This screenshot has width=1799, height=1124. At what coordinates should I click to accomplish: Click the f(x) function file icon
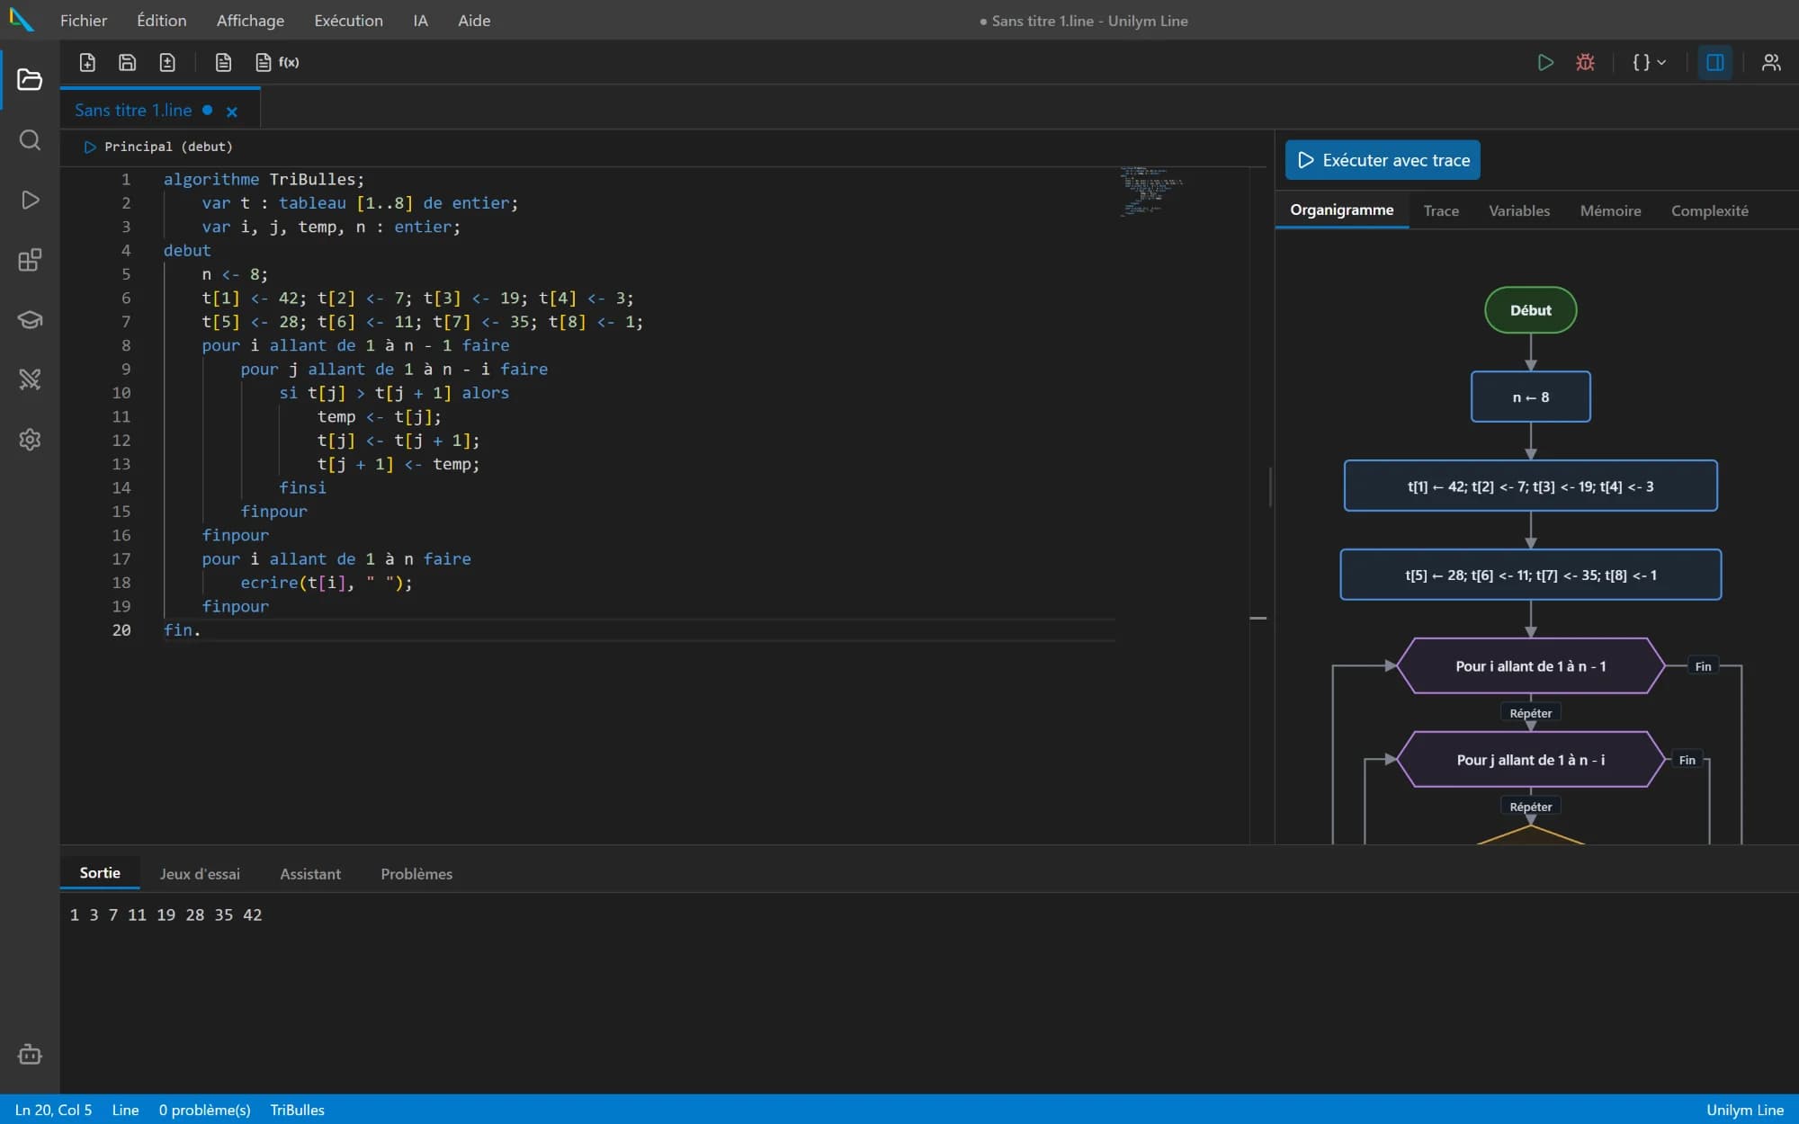click(x=277, y=62)
